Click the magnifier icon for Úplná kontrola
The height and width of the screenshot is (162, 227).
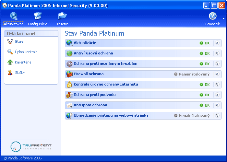(x=10, y=52)
